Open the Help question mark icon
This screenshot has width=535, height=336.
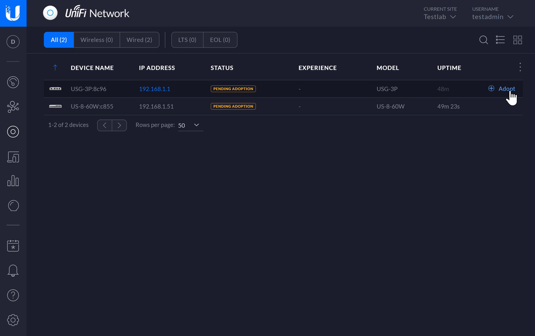click(13, 295)
